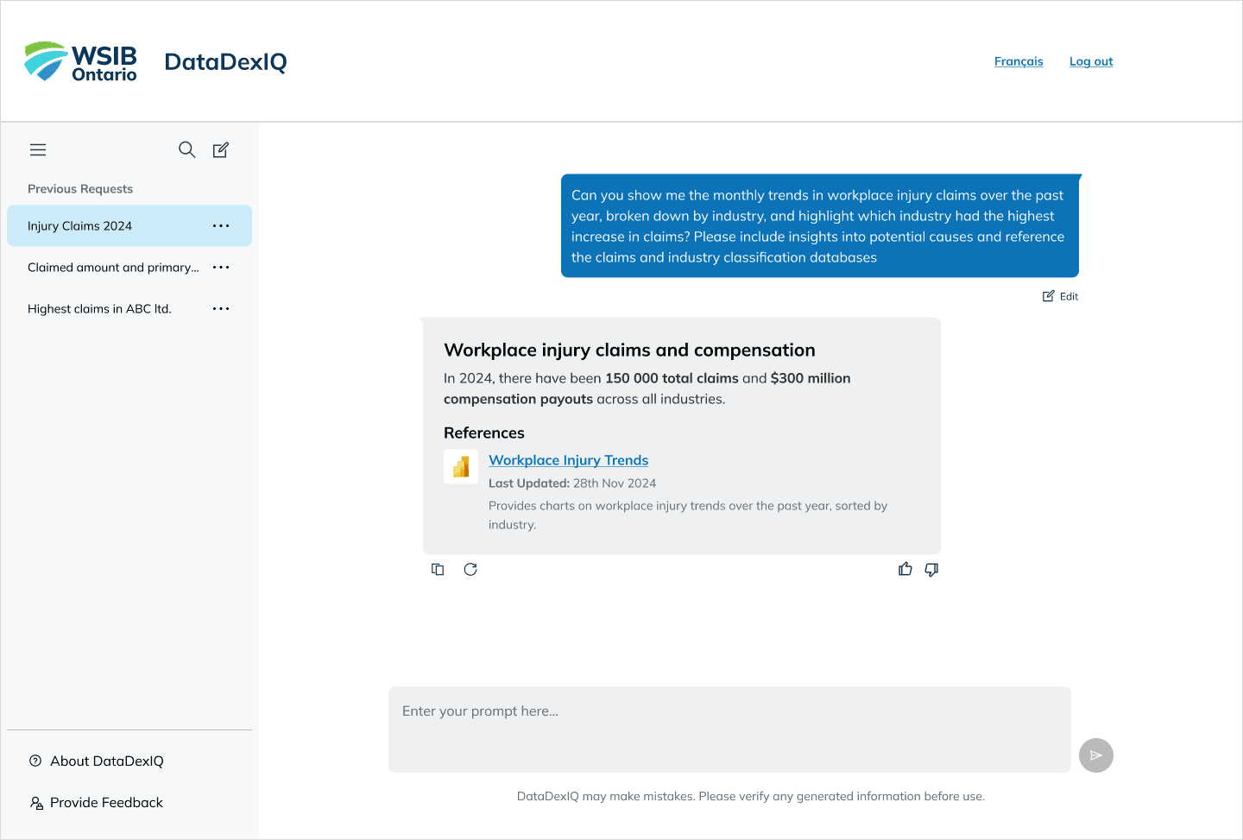This screenshot has width=1243, height=840.
Task: Click the Workplace injury claims and compensation heading
Action: pos(629,350)
